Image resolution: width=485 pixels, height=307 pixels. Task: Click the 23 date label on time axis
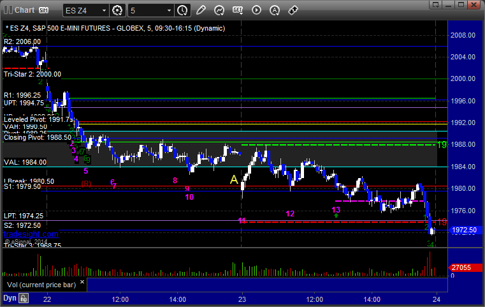pyautogui.click(x=242, y=299)
